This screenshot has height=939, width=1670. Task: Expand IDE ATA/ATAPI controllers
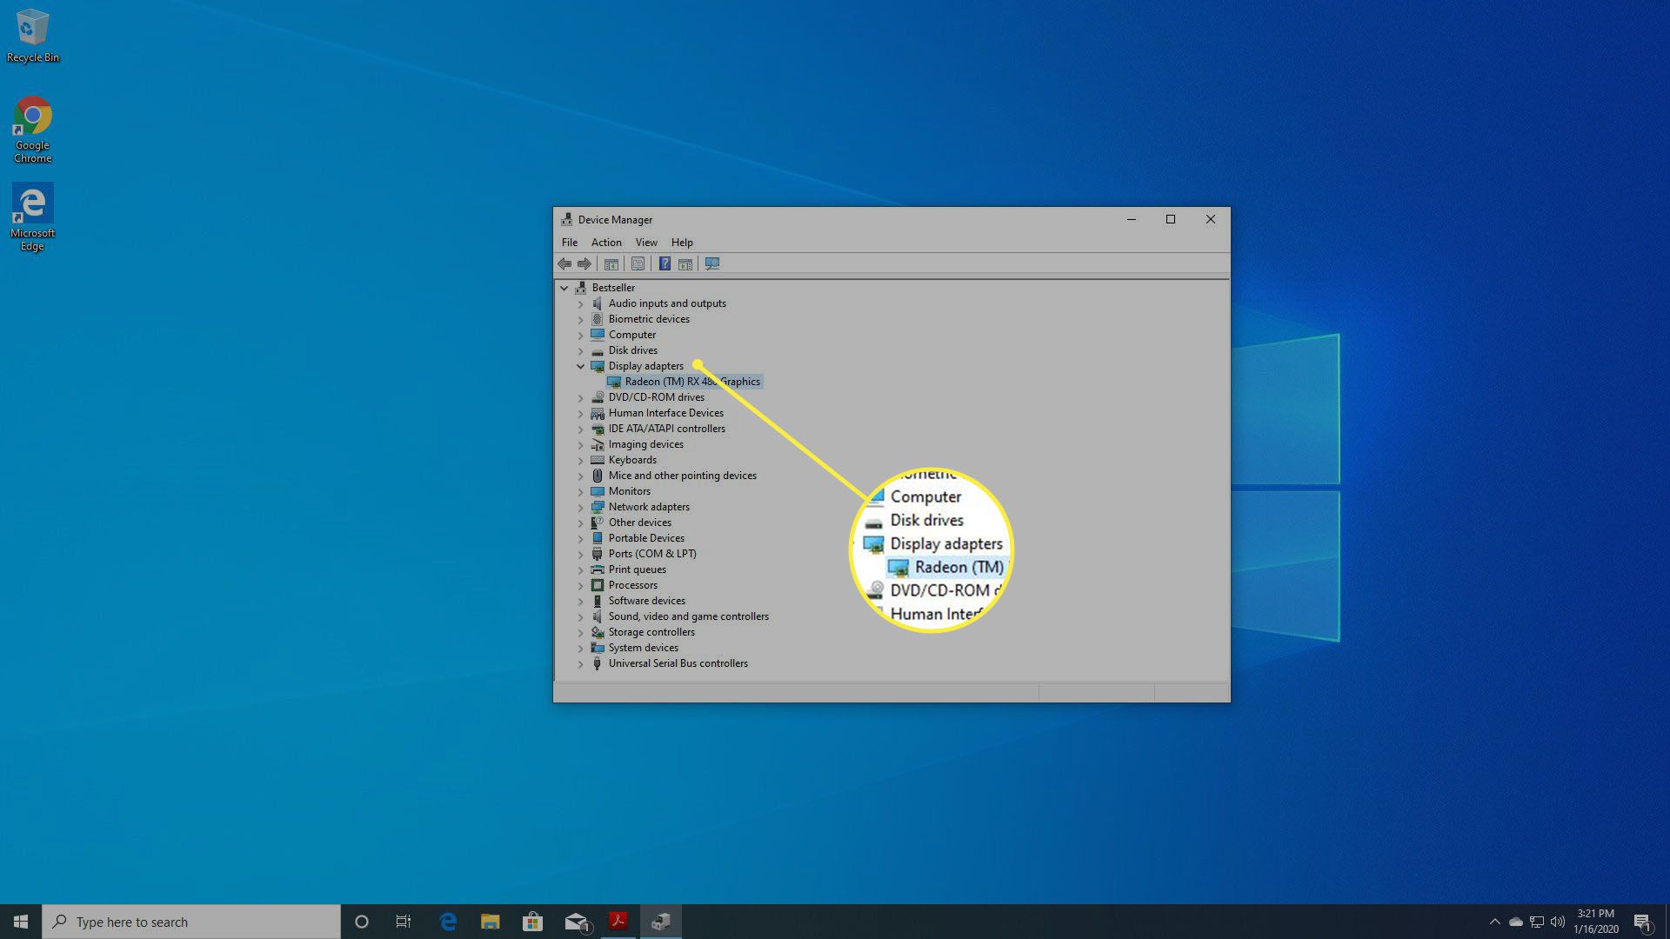point(581,429)
